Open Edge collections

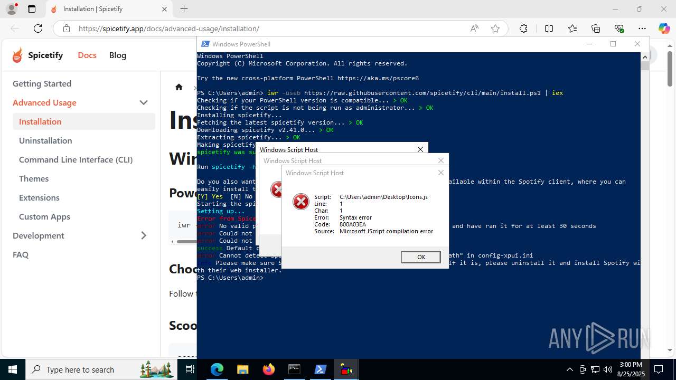coord(596,28)
